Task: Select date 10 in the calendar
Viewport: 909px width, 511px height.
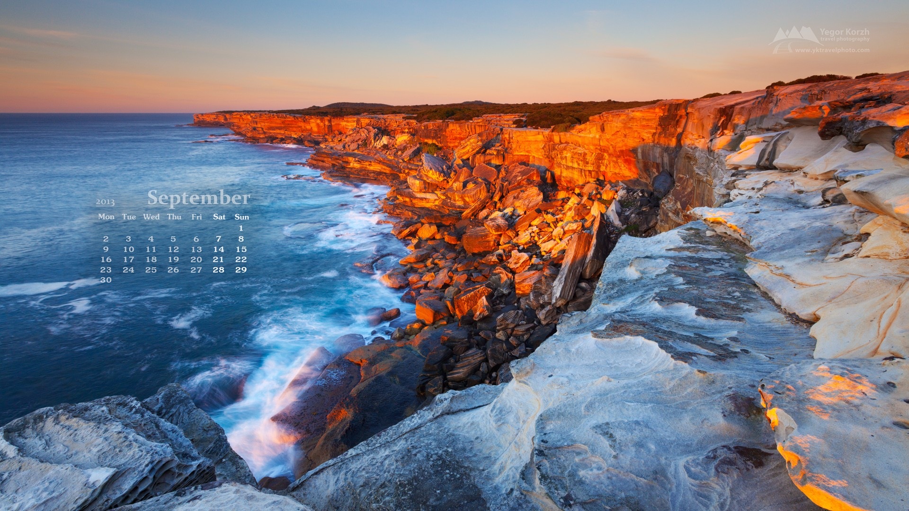Action: [128, 249]
